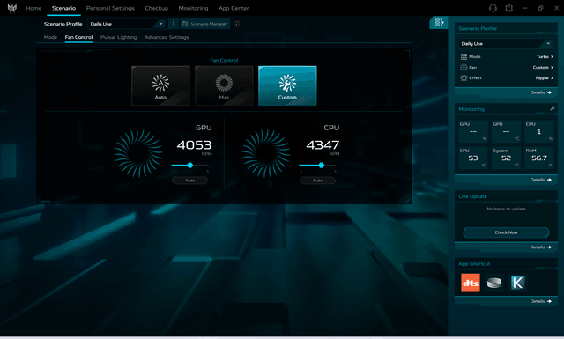The image size is (564, 339).
Task: Open the Checkup tab
Action: pos(157,8)
